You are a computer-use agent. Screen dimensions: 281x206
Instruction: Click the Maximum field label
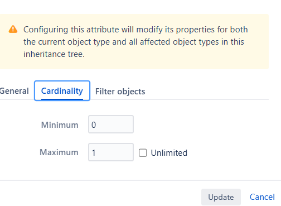59,152
